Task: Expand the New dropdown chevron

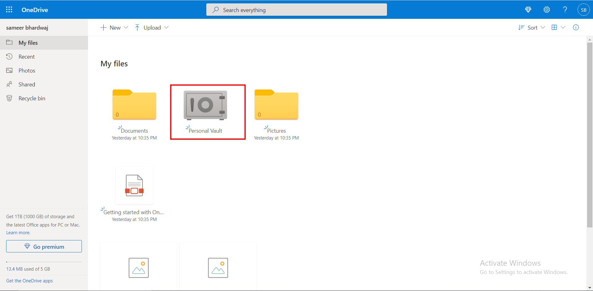Action: click(x=126, y=27)
